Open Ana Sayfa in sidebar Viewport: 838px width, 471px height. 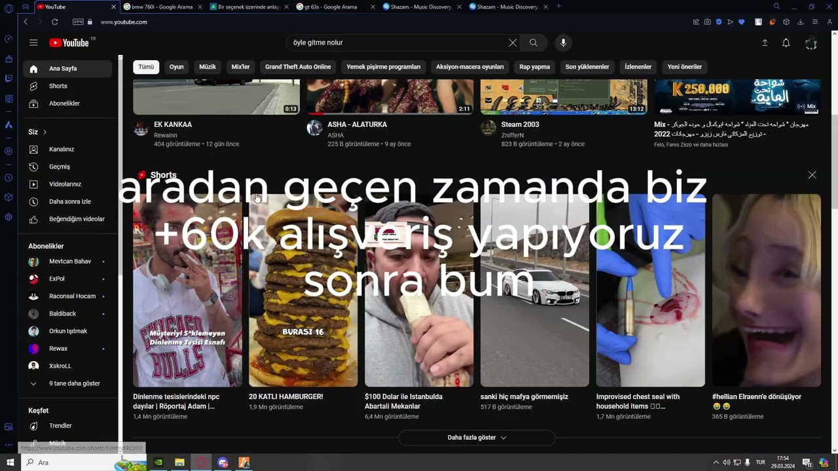tap(68, 69)
